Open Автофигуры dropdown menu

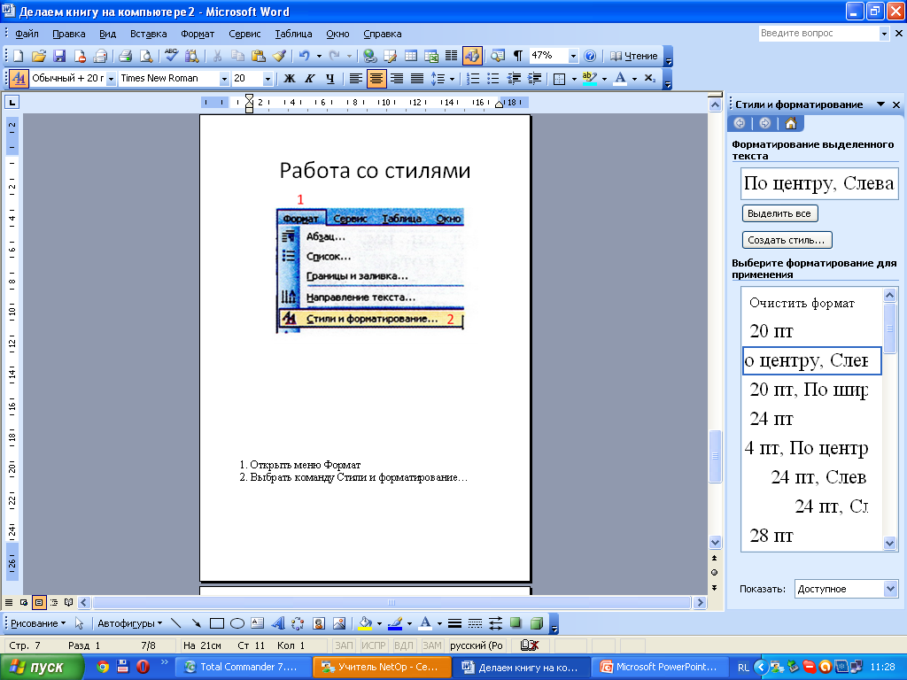[129, 623]
